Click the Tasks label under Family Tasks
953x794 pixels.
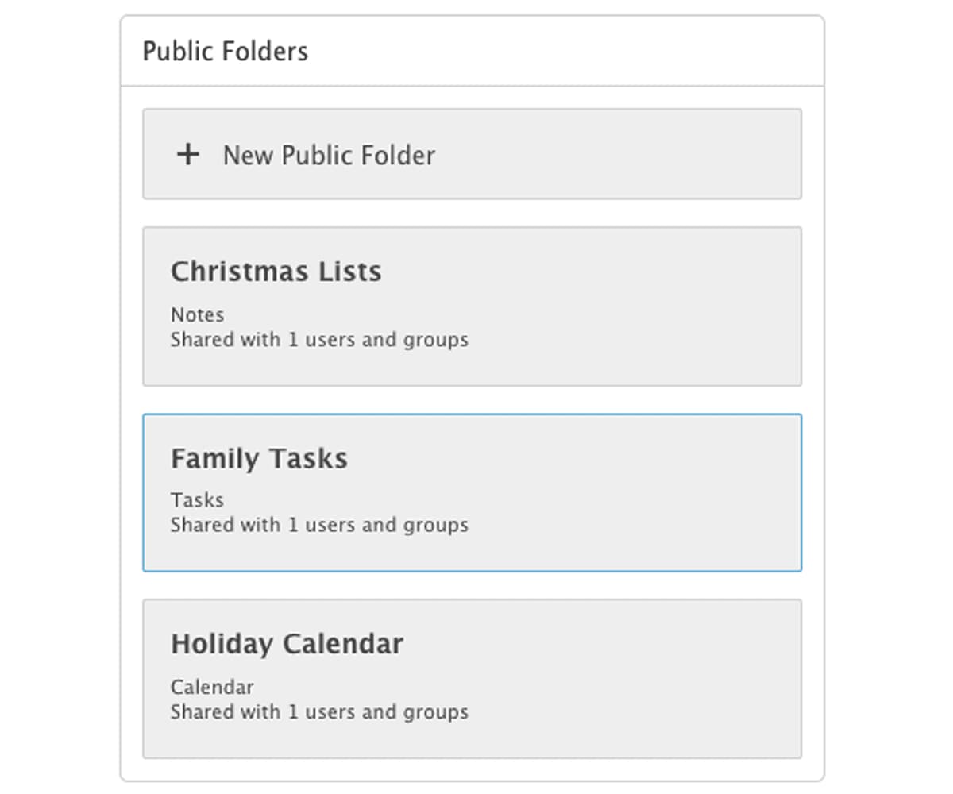[x=196, y=500]
